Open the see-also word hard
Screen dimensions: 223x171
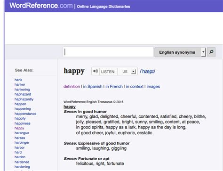click(18, 152)
